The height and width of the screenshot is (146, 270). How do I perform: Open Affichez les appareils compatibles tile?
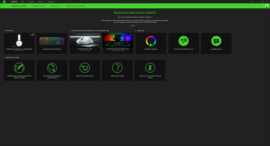52,70
